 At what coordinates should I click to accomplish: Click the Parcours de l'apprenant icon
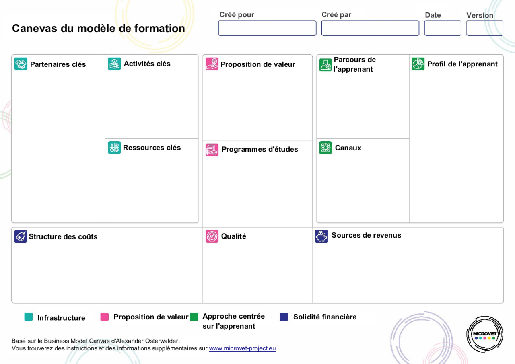(x=325, y=65)
